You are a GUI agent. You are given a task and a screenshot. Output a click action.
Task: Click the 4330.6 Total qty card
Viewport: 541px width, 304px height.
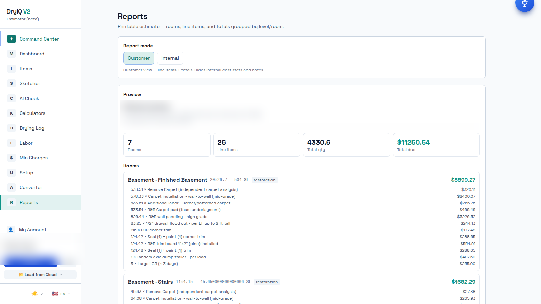[346, 145]
